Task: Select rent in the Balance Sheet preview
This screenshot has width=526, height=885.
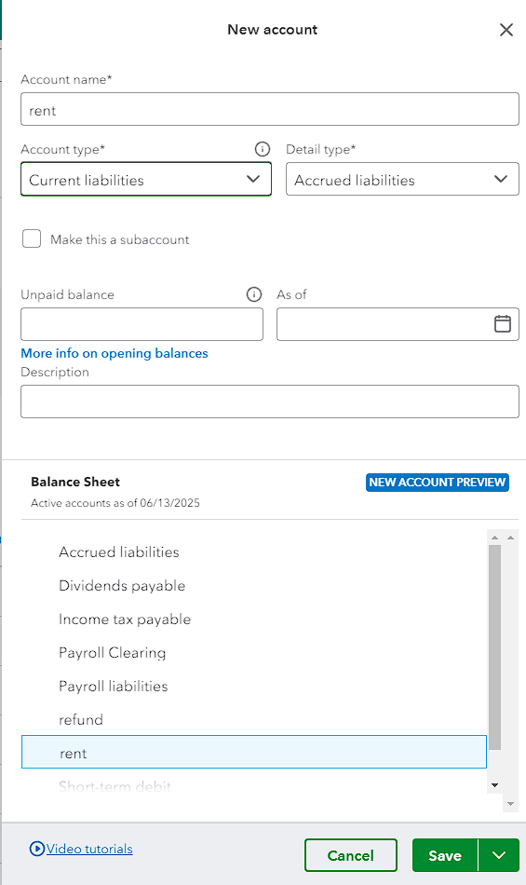Action: [254, 752]
